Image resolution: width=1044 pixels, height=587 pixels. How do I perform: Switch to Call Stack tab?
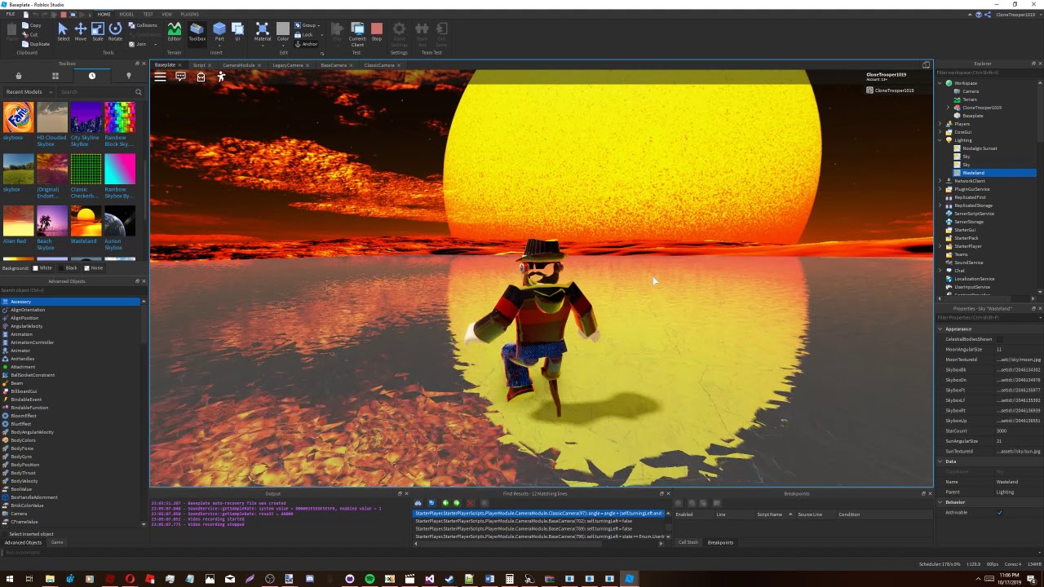(x=688, y=542)
